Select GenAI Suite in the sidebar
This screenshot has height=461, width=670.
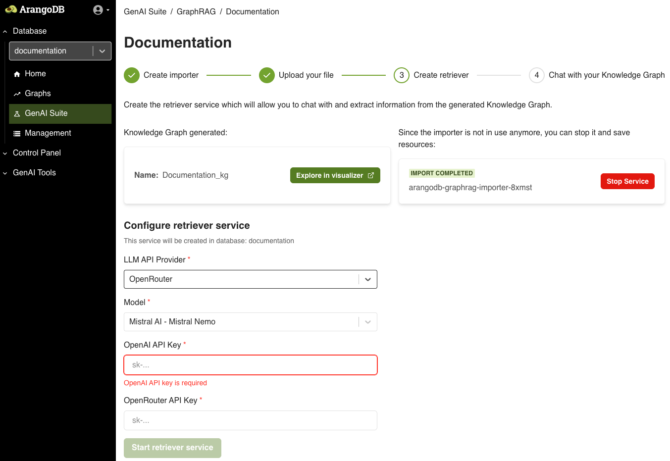click(60, 114)
